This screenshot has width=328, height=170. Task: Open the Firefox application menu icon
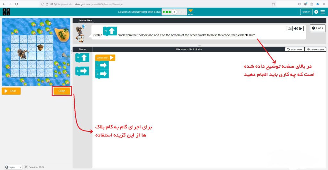(324, 4)
